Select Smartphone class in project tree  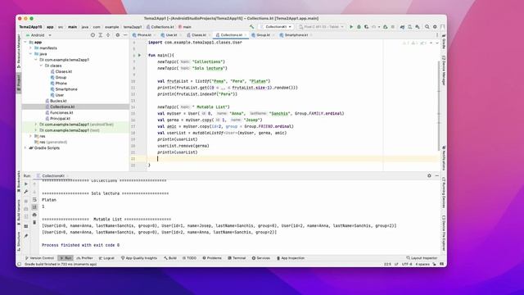(x=66, y=89)
